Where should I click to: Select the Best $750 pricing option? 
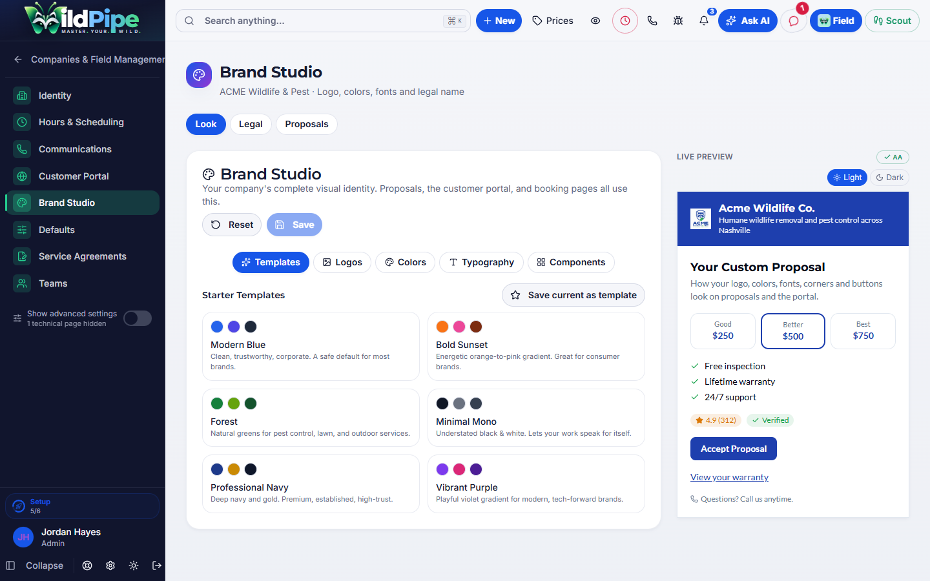coord(863,331)
